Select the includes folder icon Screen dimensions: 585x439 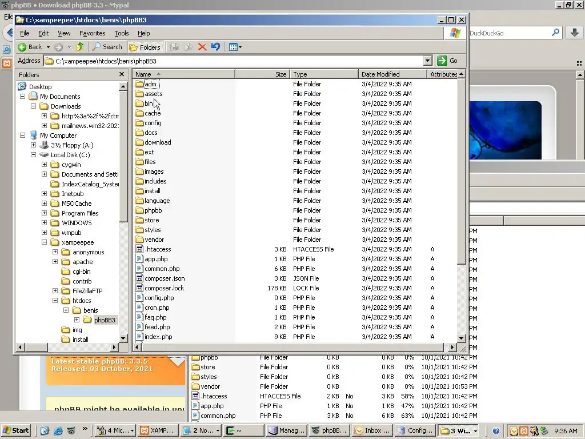point(139,181)
